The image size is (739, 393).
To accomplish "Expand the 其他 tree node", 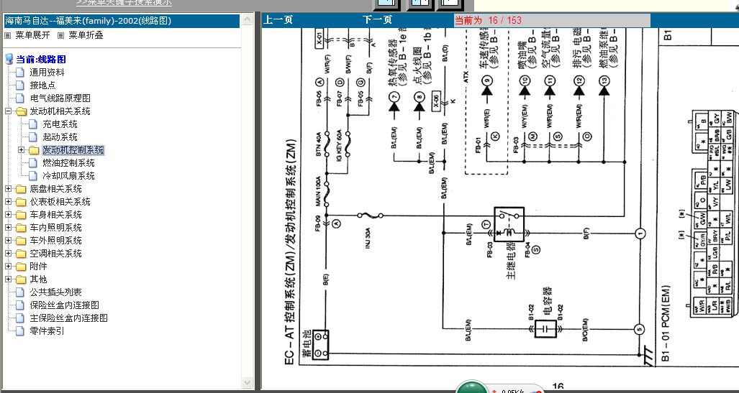I will [8, 279].
